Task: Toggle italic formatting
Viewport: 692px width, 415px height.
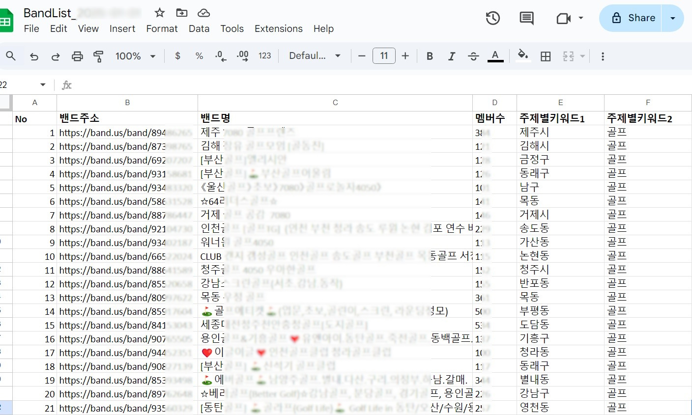Action: pyautogui.click(x=451, y=56)
